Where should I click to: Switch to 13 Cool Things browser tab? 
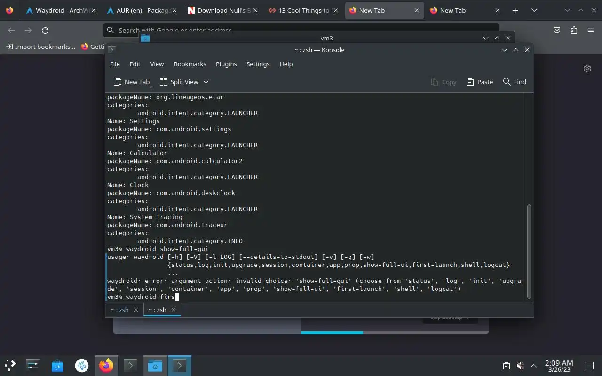click(x=303, y=10)
